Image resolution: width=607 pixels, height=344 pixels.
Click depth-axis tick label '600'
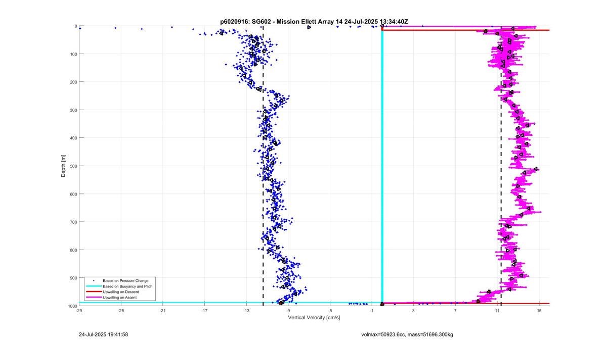[x=73, y=194]
